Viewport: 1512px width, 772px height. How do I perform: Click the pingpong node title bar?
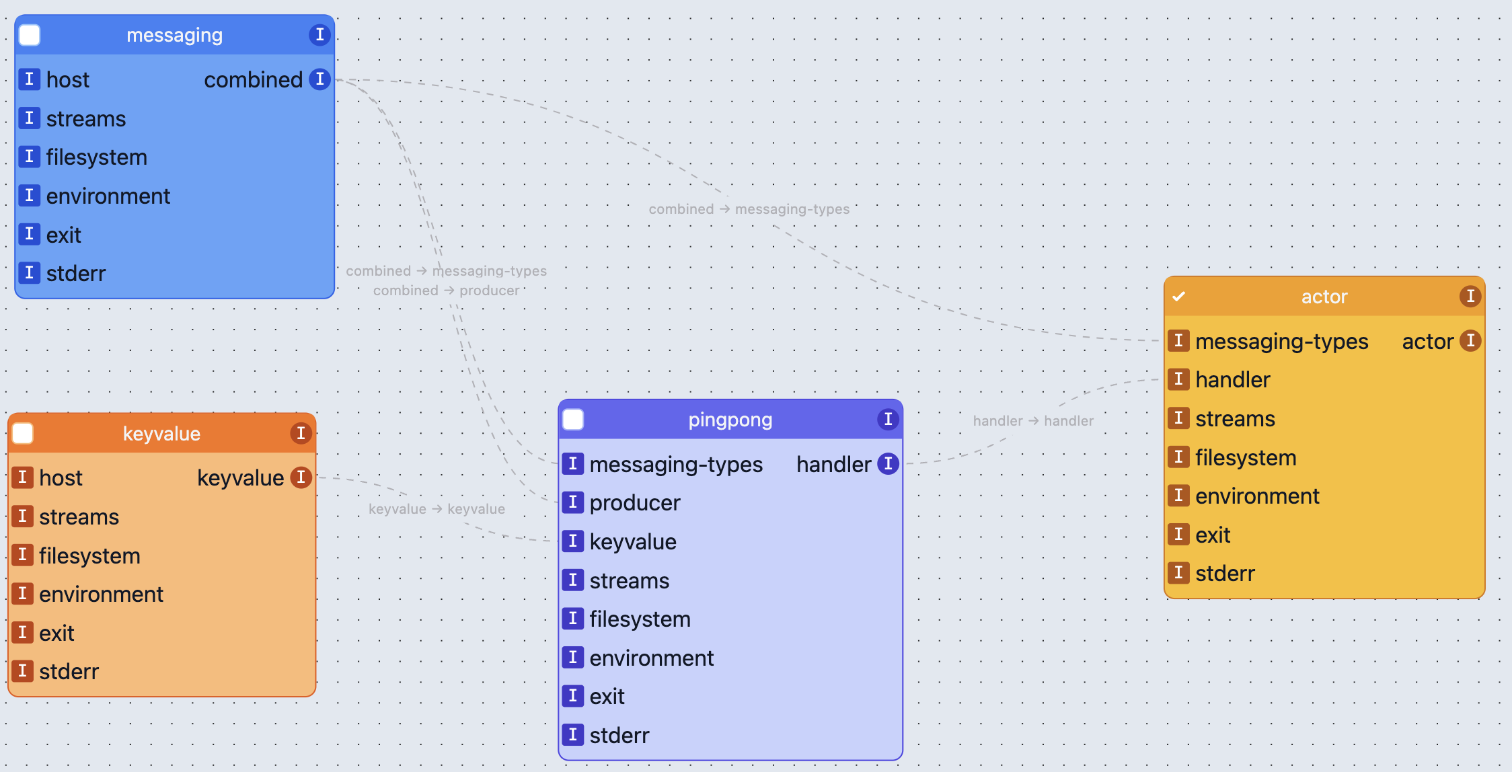tap(730, 420)
